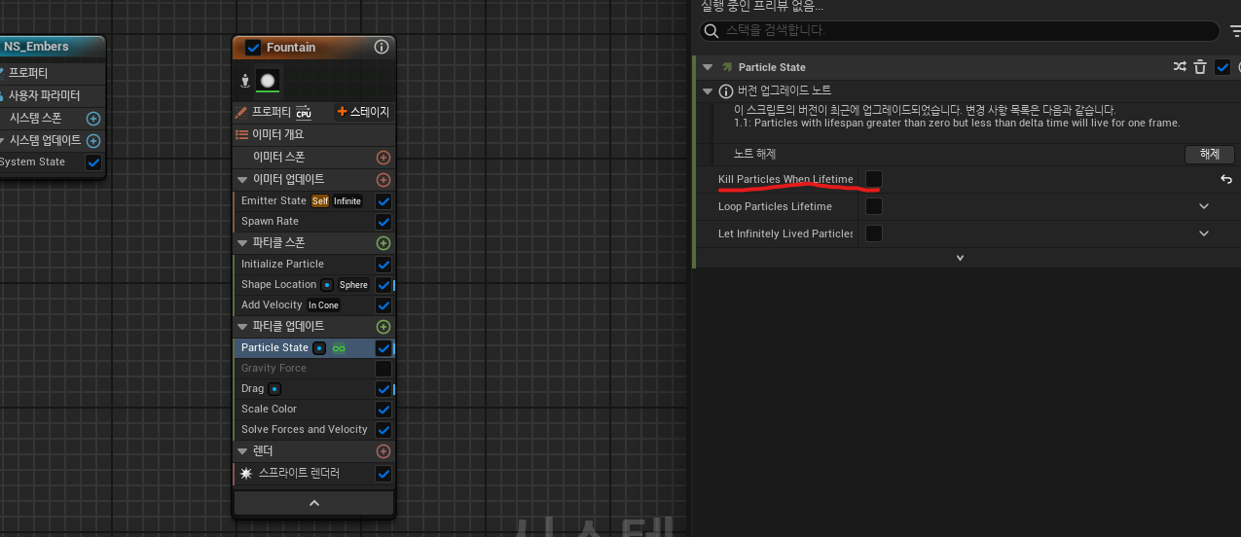Click the stack search magnifier icon
Image resolution: width=1241 pixels, height=537 pixels.
(712, 31)
